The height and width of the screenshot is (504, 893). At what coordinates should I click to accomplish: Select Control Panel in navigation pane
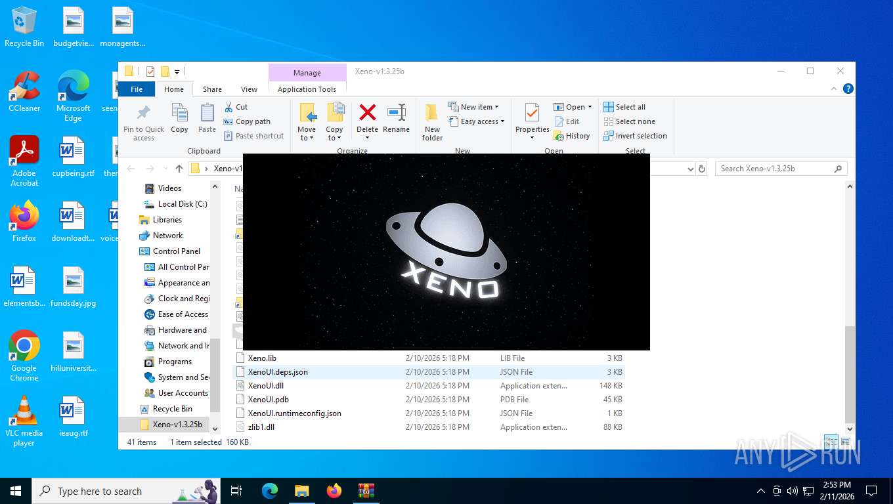click(170, 251)
